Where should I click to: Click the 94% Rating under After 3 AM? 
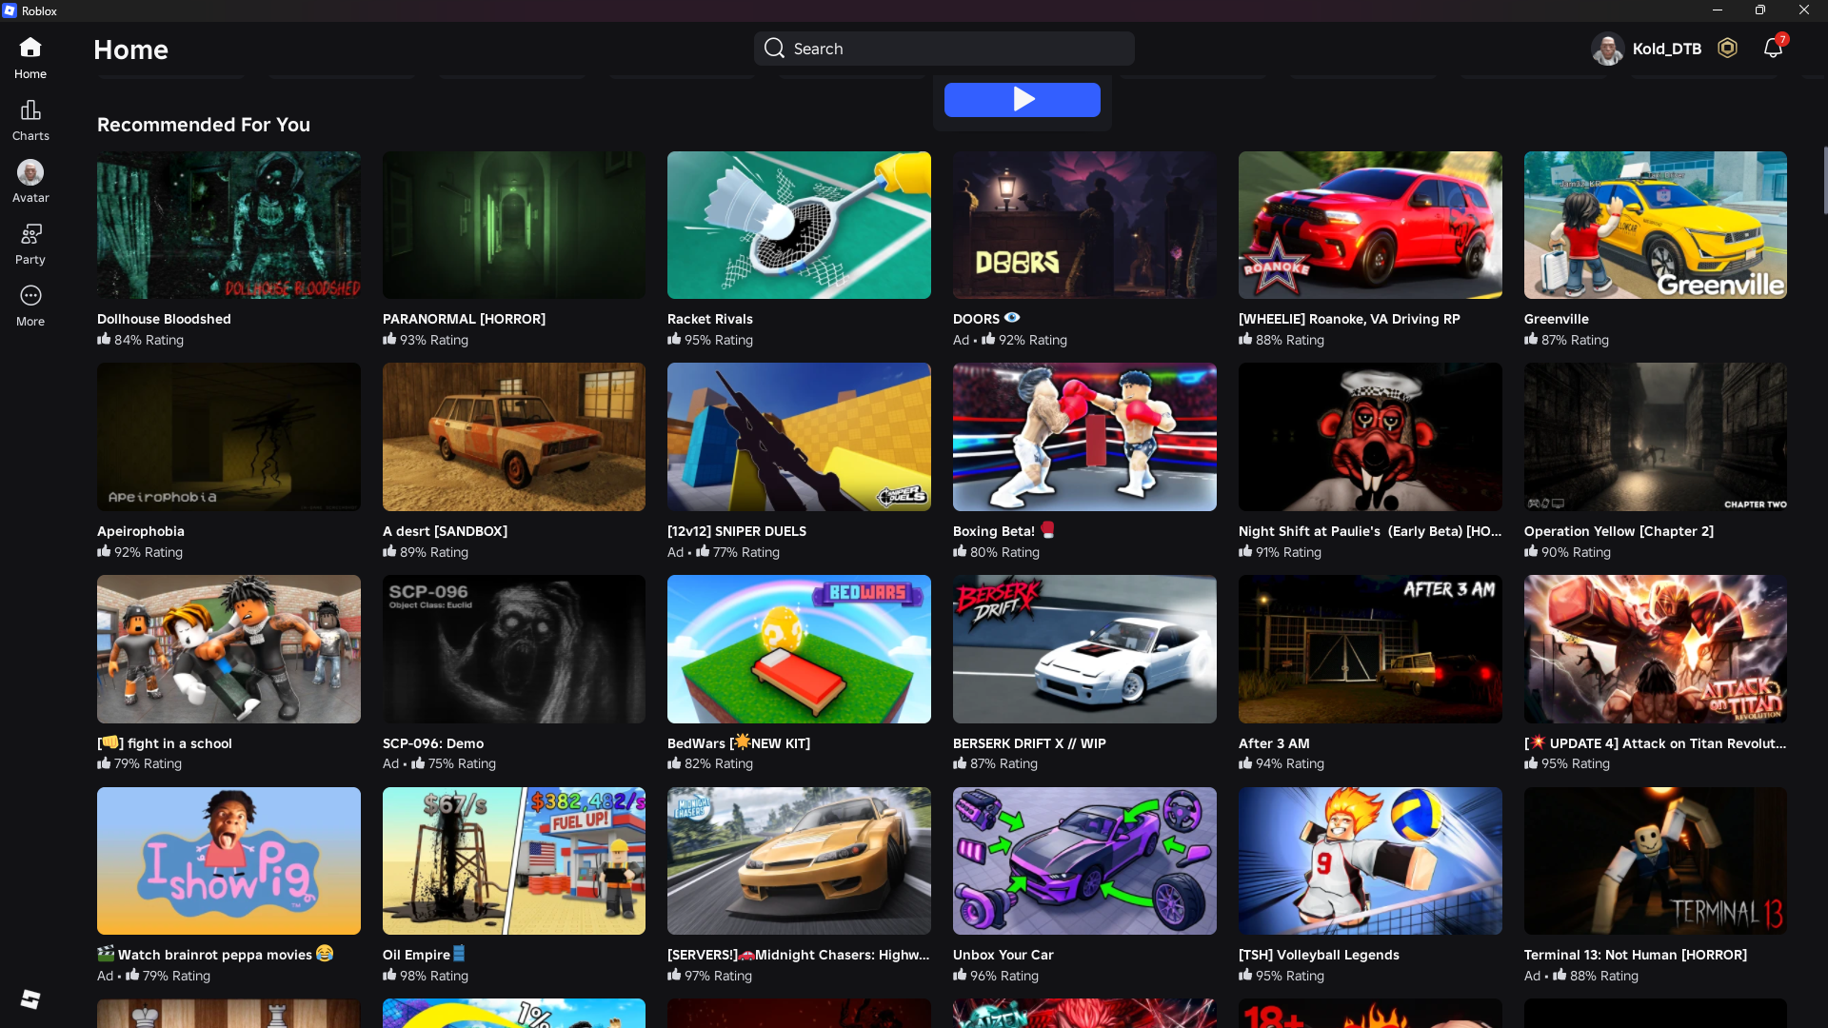[x=1282, y=763]
